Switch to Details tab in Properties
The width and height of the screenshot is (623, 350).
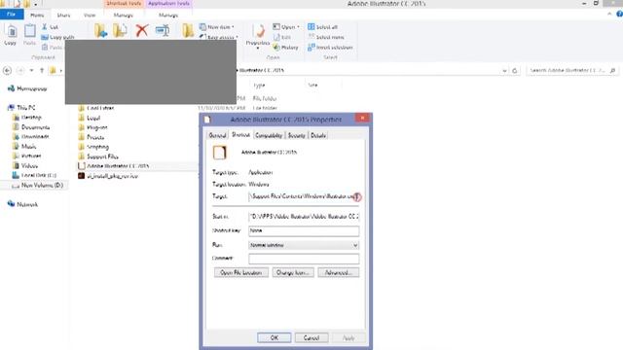(x=318, y=135)
